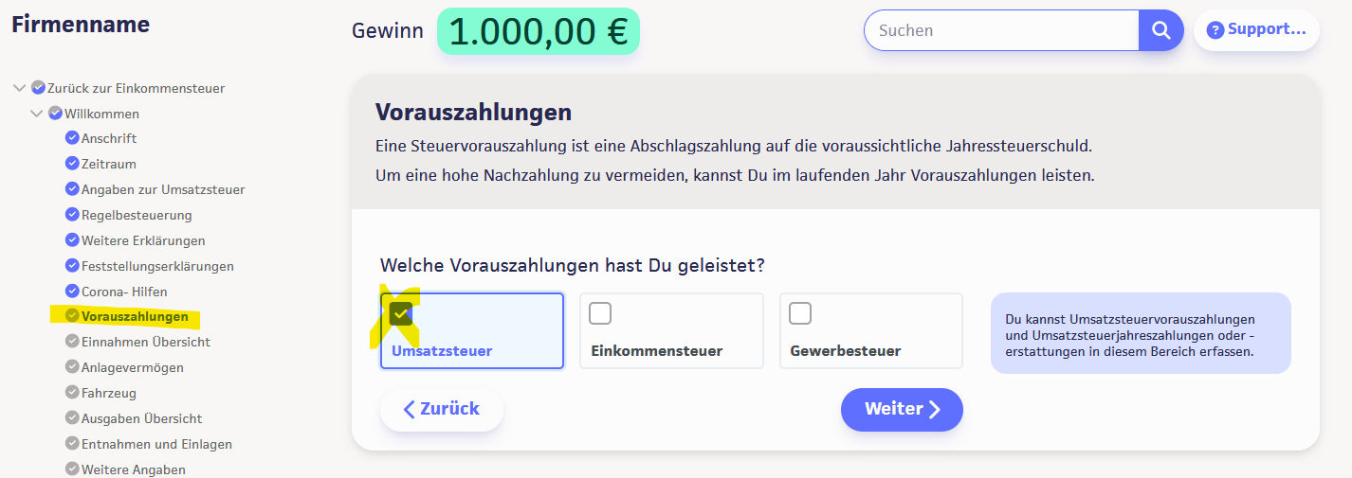Go to Ausgaben Übersicht in sidebar
This screenshot has height=478, width=1352.
point(141,418)
